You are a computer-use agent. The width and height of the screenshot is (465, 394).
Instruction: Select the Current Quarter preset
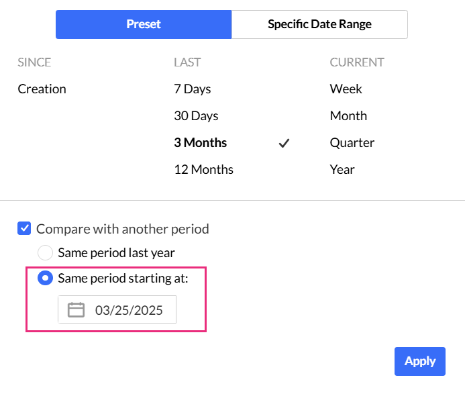pos(352,143)
